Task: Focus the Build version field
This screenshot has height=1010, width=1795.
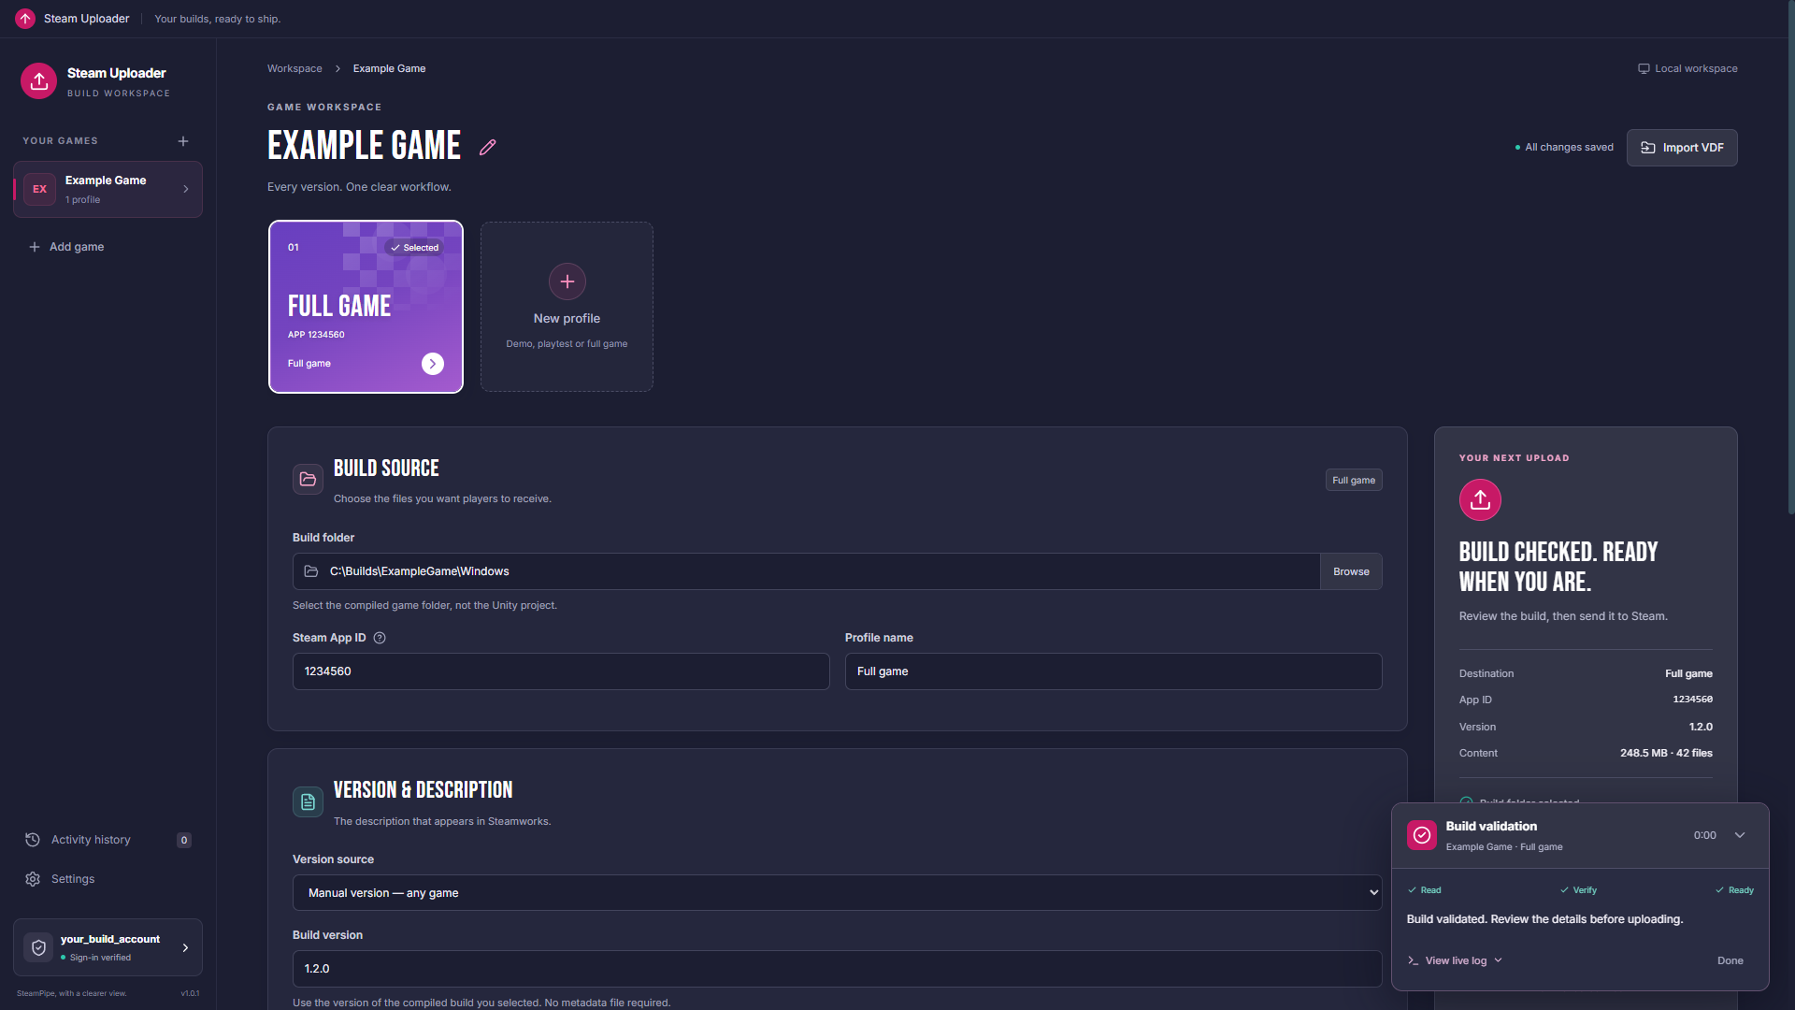Action: click(838, 969)
